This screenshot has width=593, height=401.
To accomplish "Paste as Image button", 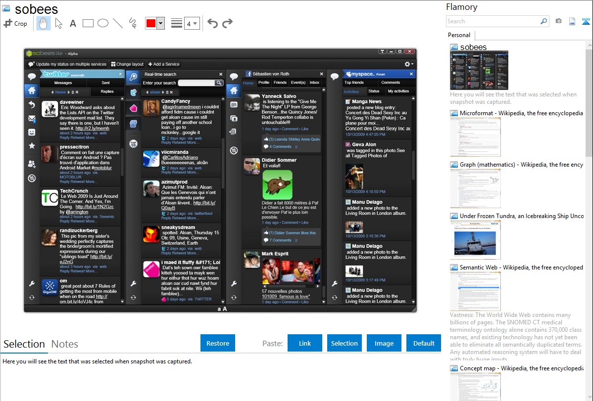I will coord(384,343).
